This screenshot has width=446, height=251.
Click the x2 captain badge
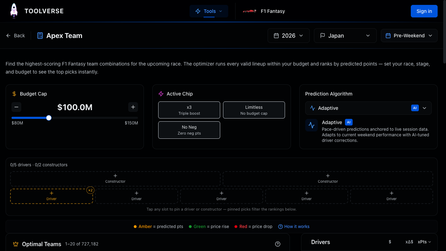[90, 190]
